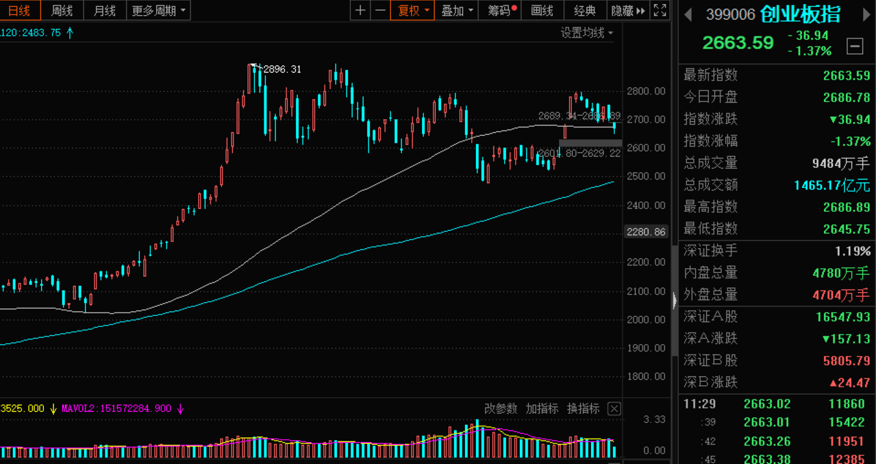876x464 pixels.
Task: Click the 外盘总量 4704万手 row
Action: [777, 295]
